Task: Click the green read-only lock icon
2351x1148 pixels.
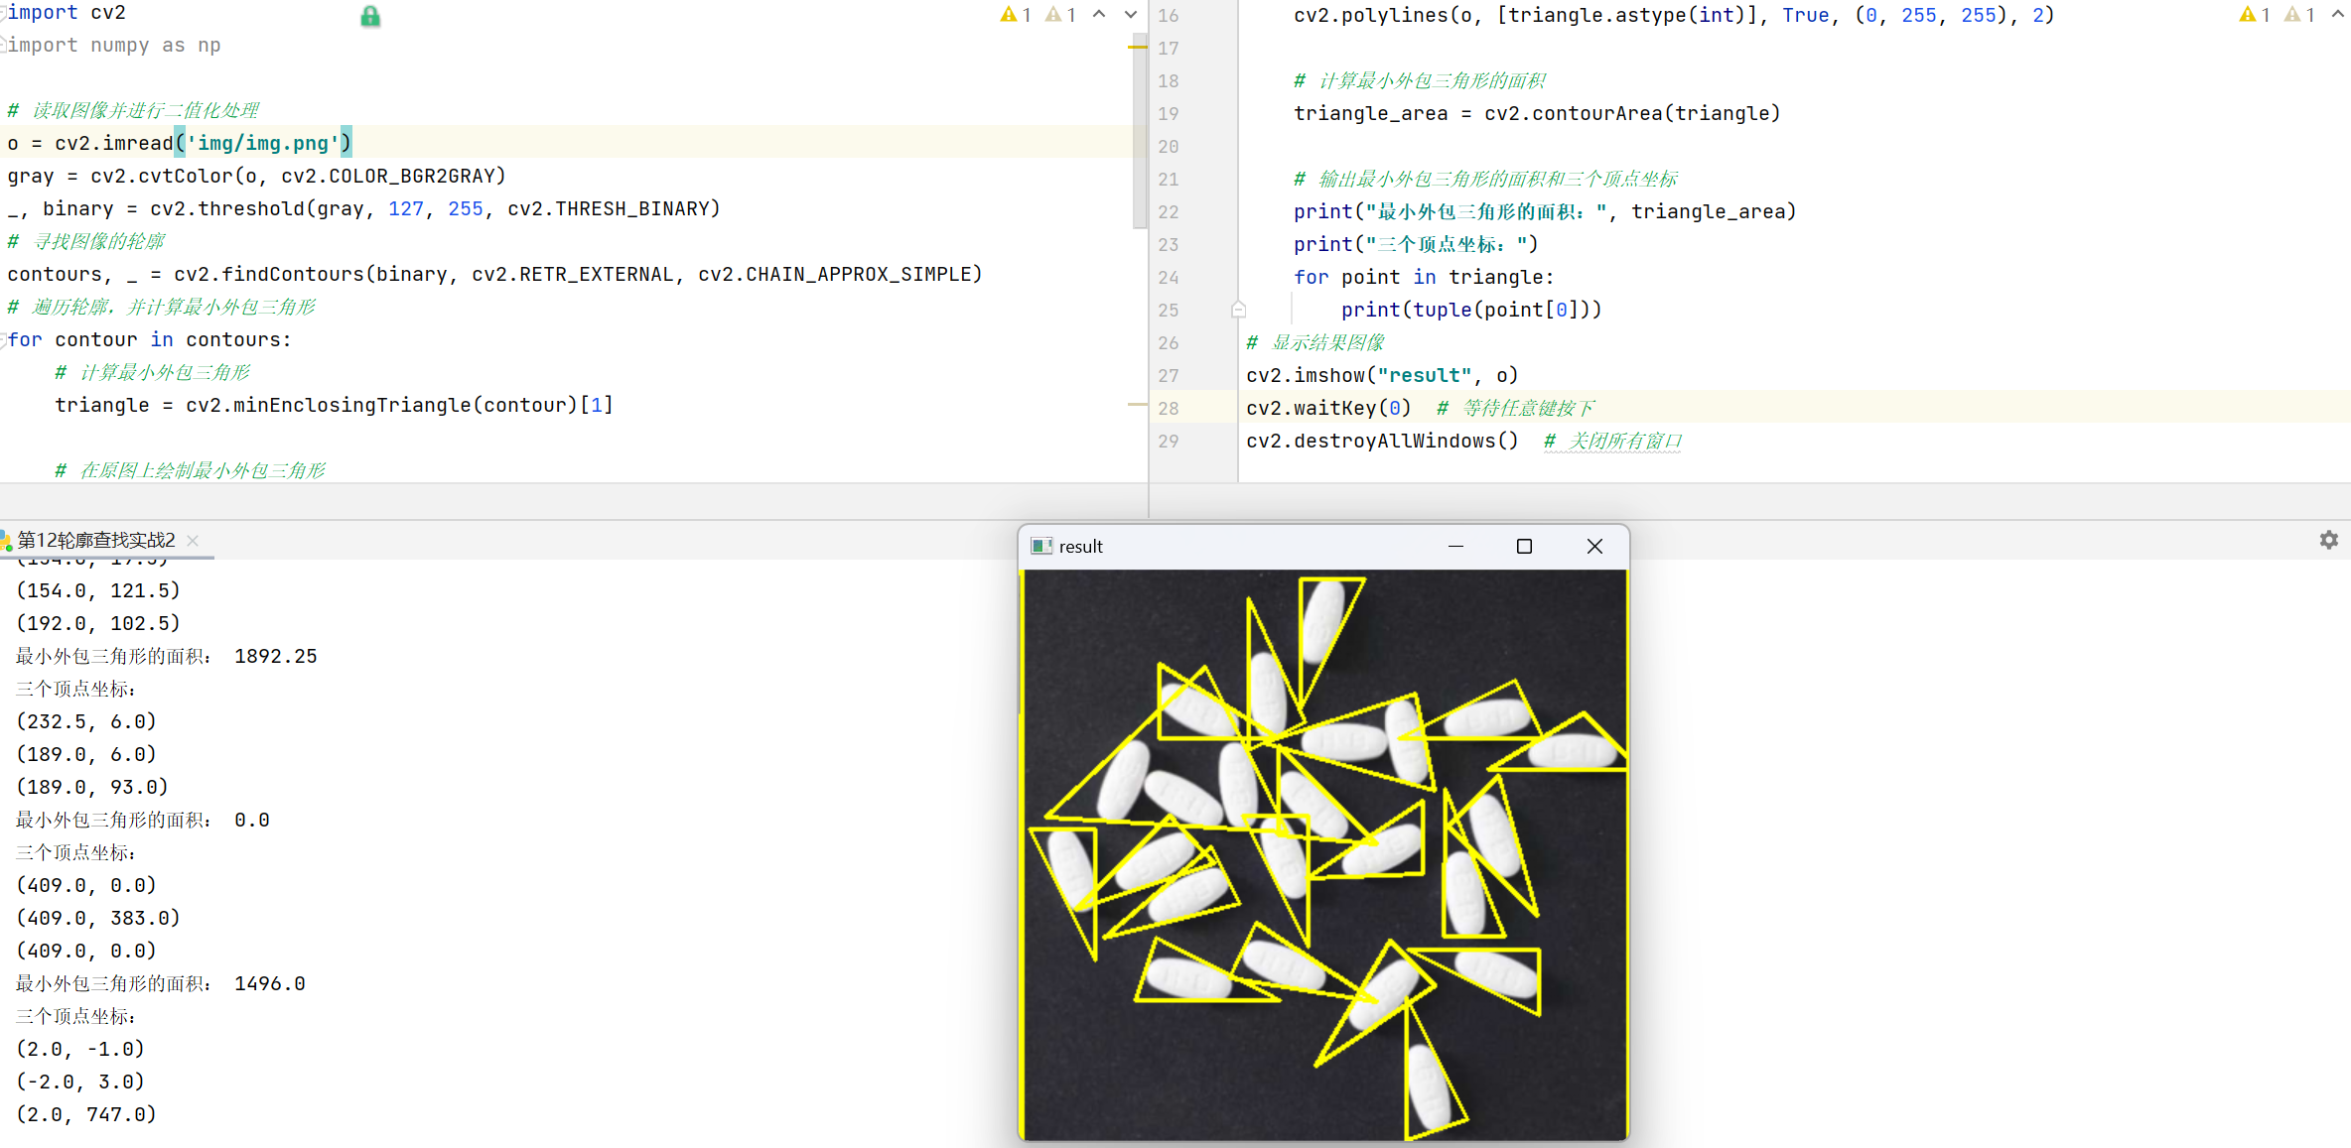Action: 370,16
